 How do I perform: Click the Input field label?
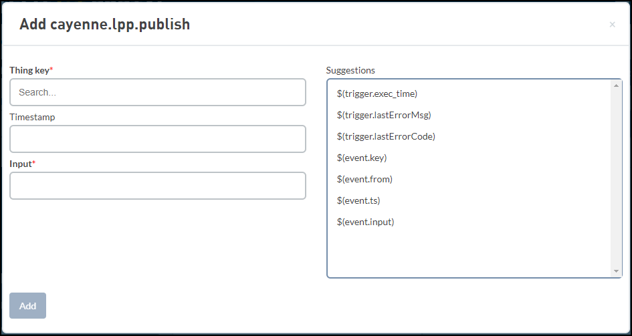(20, 164)
